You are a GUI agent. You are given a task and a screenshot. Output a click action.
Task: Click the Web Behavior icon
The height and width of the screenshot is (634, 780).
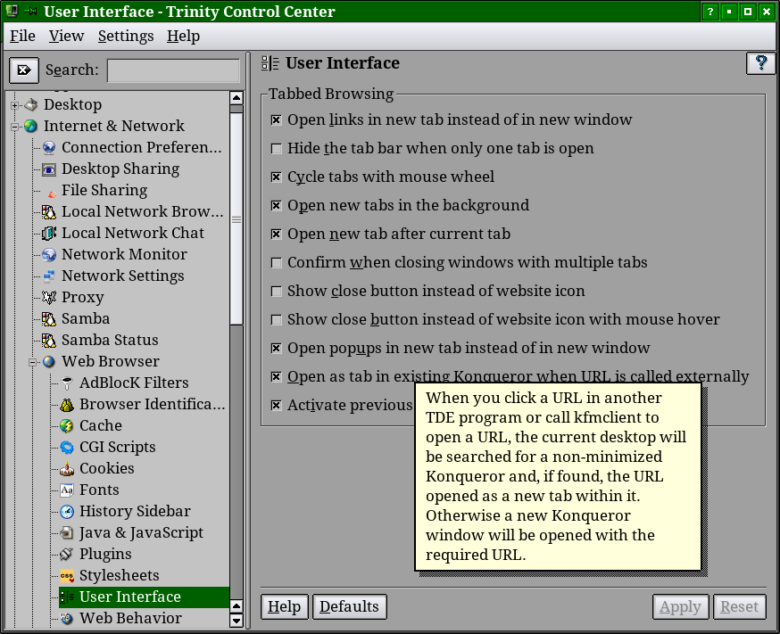pos(67,618)
